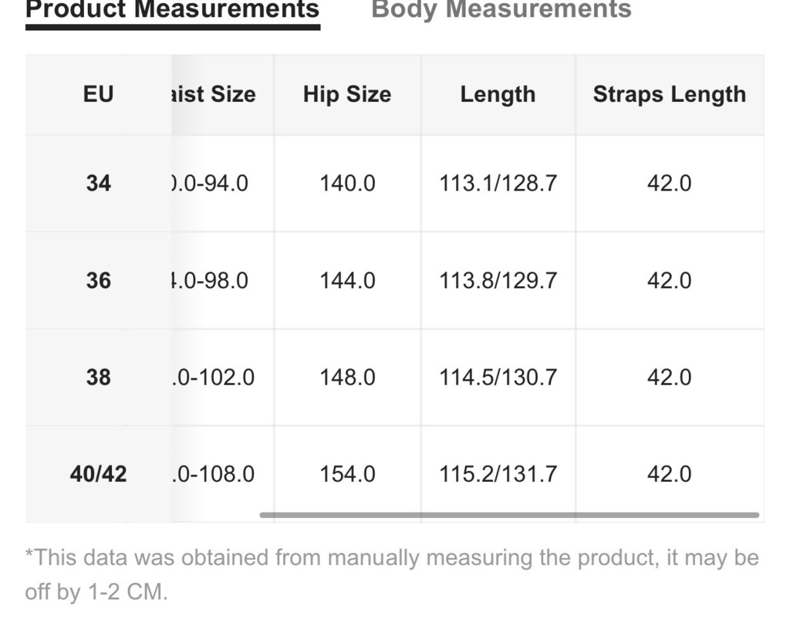Click the manual measuring disclaimer note
The image size is (790, 623).
(392, 574)
